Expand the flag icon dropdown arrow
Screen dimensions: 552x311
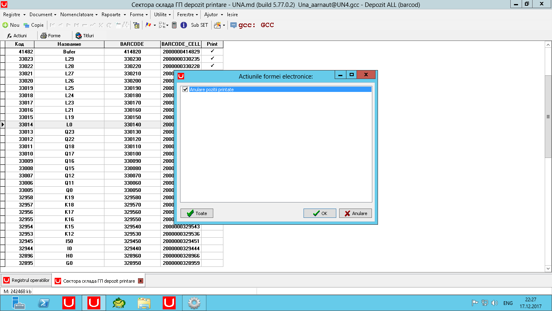(x=155, y=26)
